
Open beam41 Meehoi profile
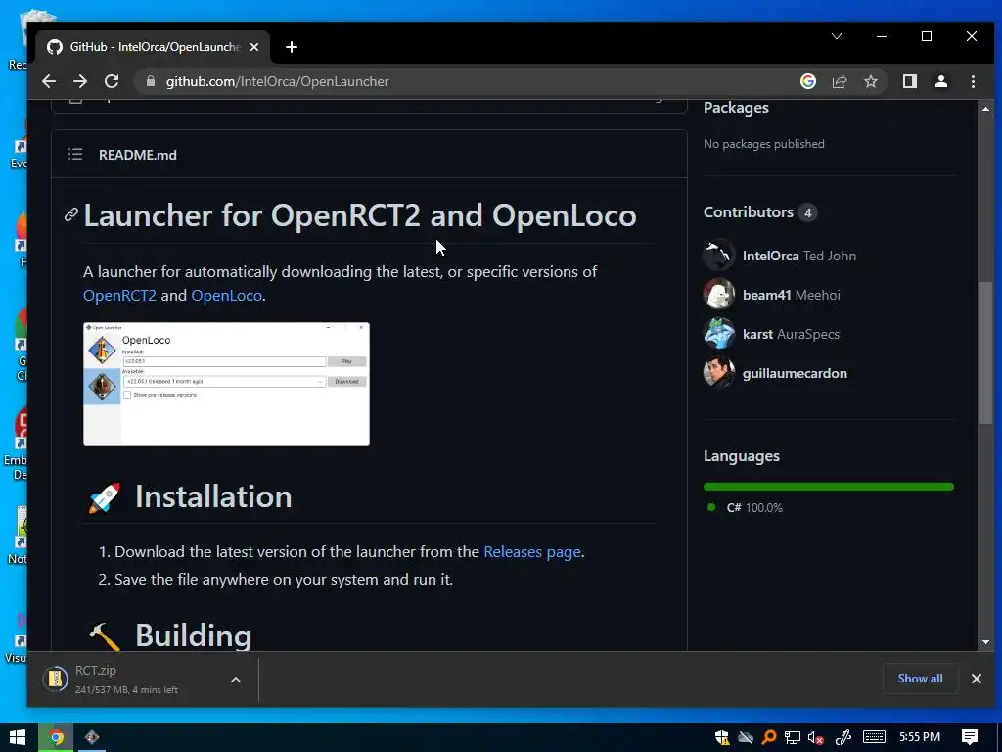point(791,295)
